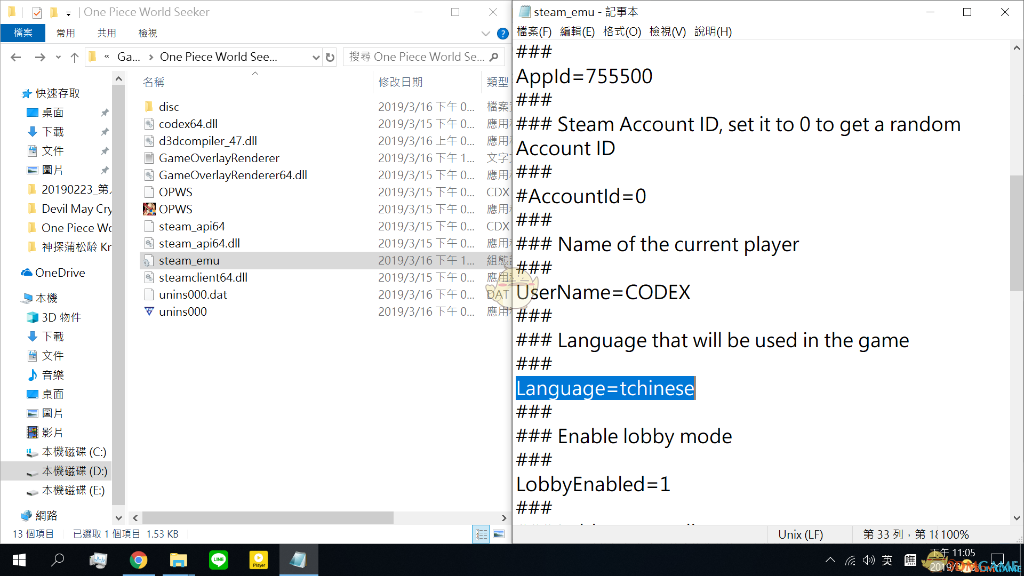Open 快速存取 in the navigation pane
The height and width of the screenshot is (576, 1024).
point(58,93)
